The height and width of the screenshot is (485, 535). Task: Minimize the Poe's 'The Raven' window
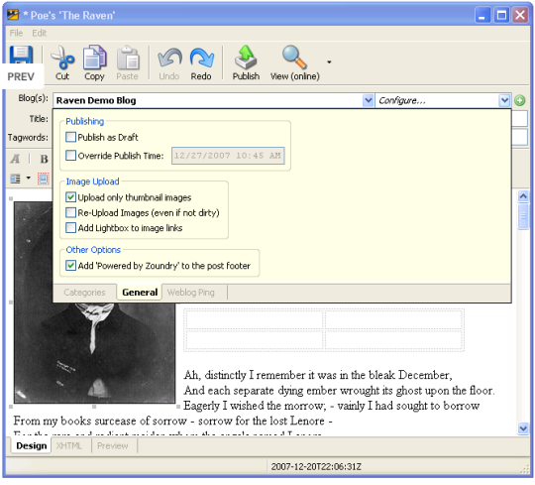(482, 15)
